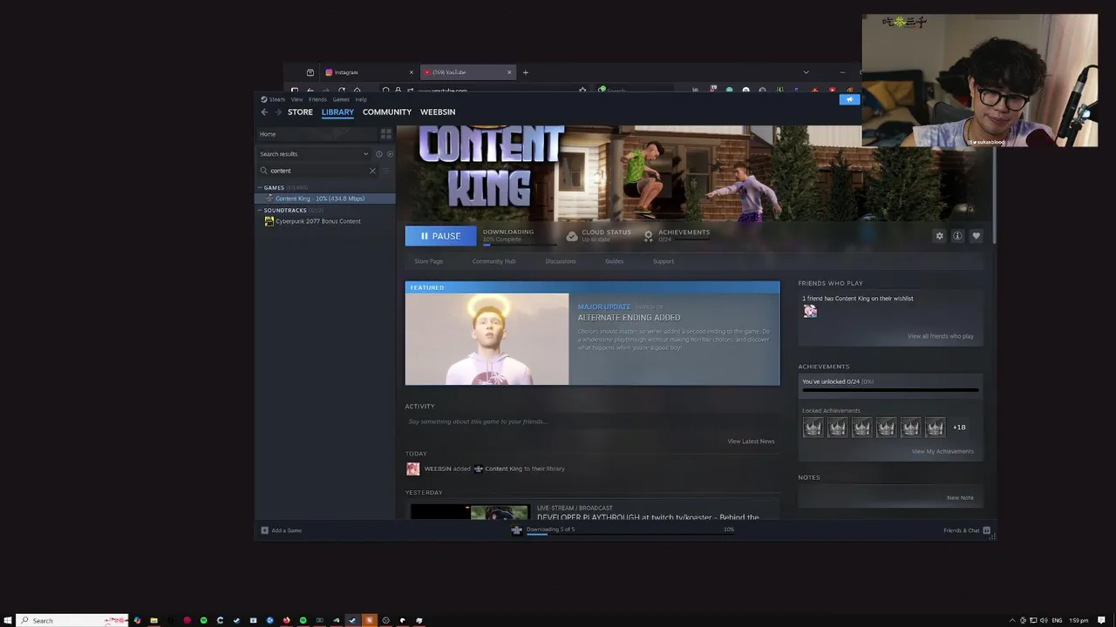Open Firefox from the taskbar
Image resolution: width=1116 pixels, height=627 pixels.
pos(286,620)
